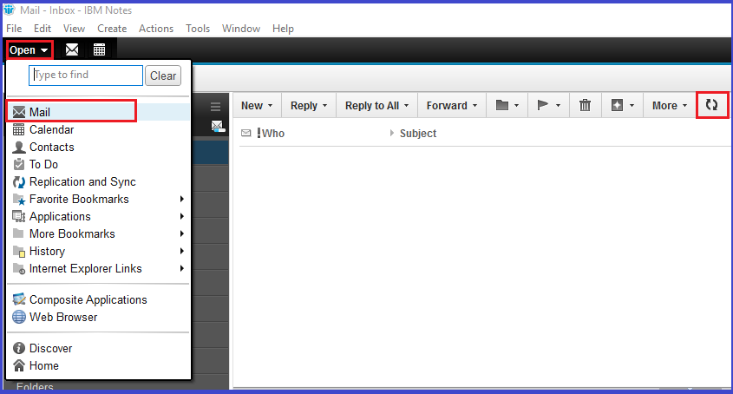Choose Calendar text in Open menu
Image resolution: width=733 pixels, height=394 pixels.
[51, 129]
